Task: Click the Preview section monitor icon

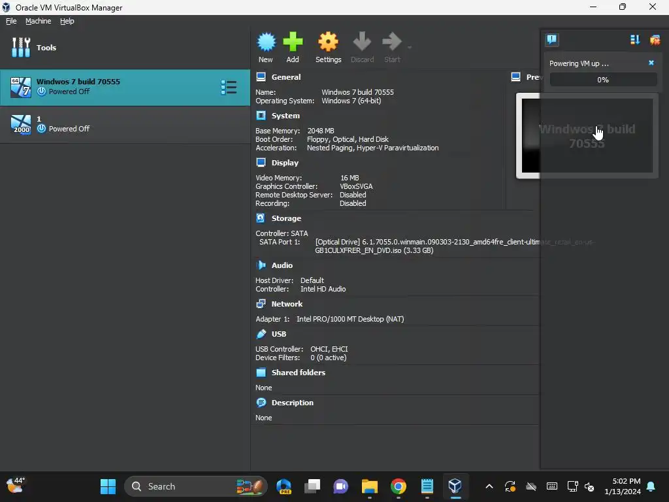Action: (516, 77)
